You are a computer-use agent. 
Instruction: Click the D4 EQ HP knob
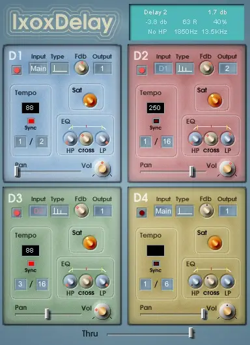point(195,281)
